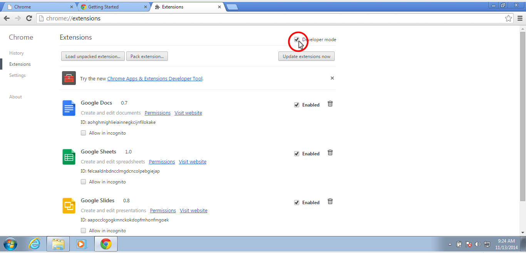Click the scrollbar down arrow
The image size is (526, 253).
tap(523, 232)
